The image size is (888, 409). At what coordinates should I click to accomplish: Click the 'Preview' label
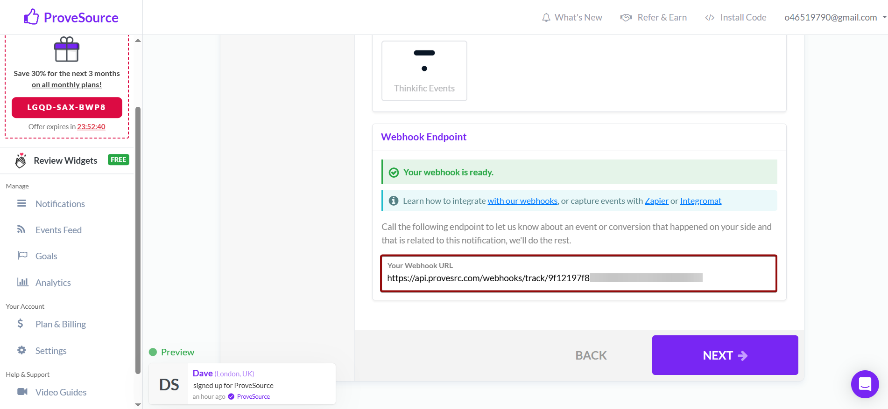click(177, 352)
